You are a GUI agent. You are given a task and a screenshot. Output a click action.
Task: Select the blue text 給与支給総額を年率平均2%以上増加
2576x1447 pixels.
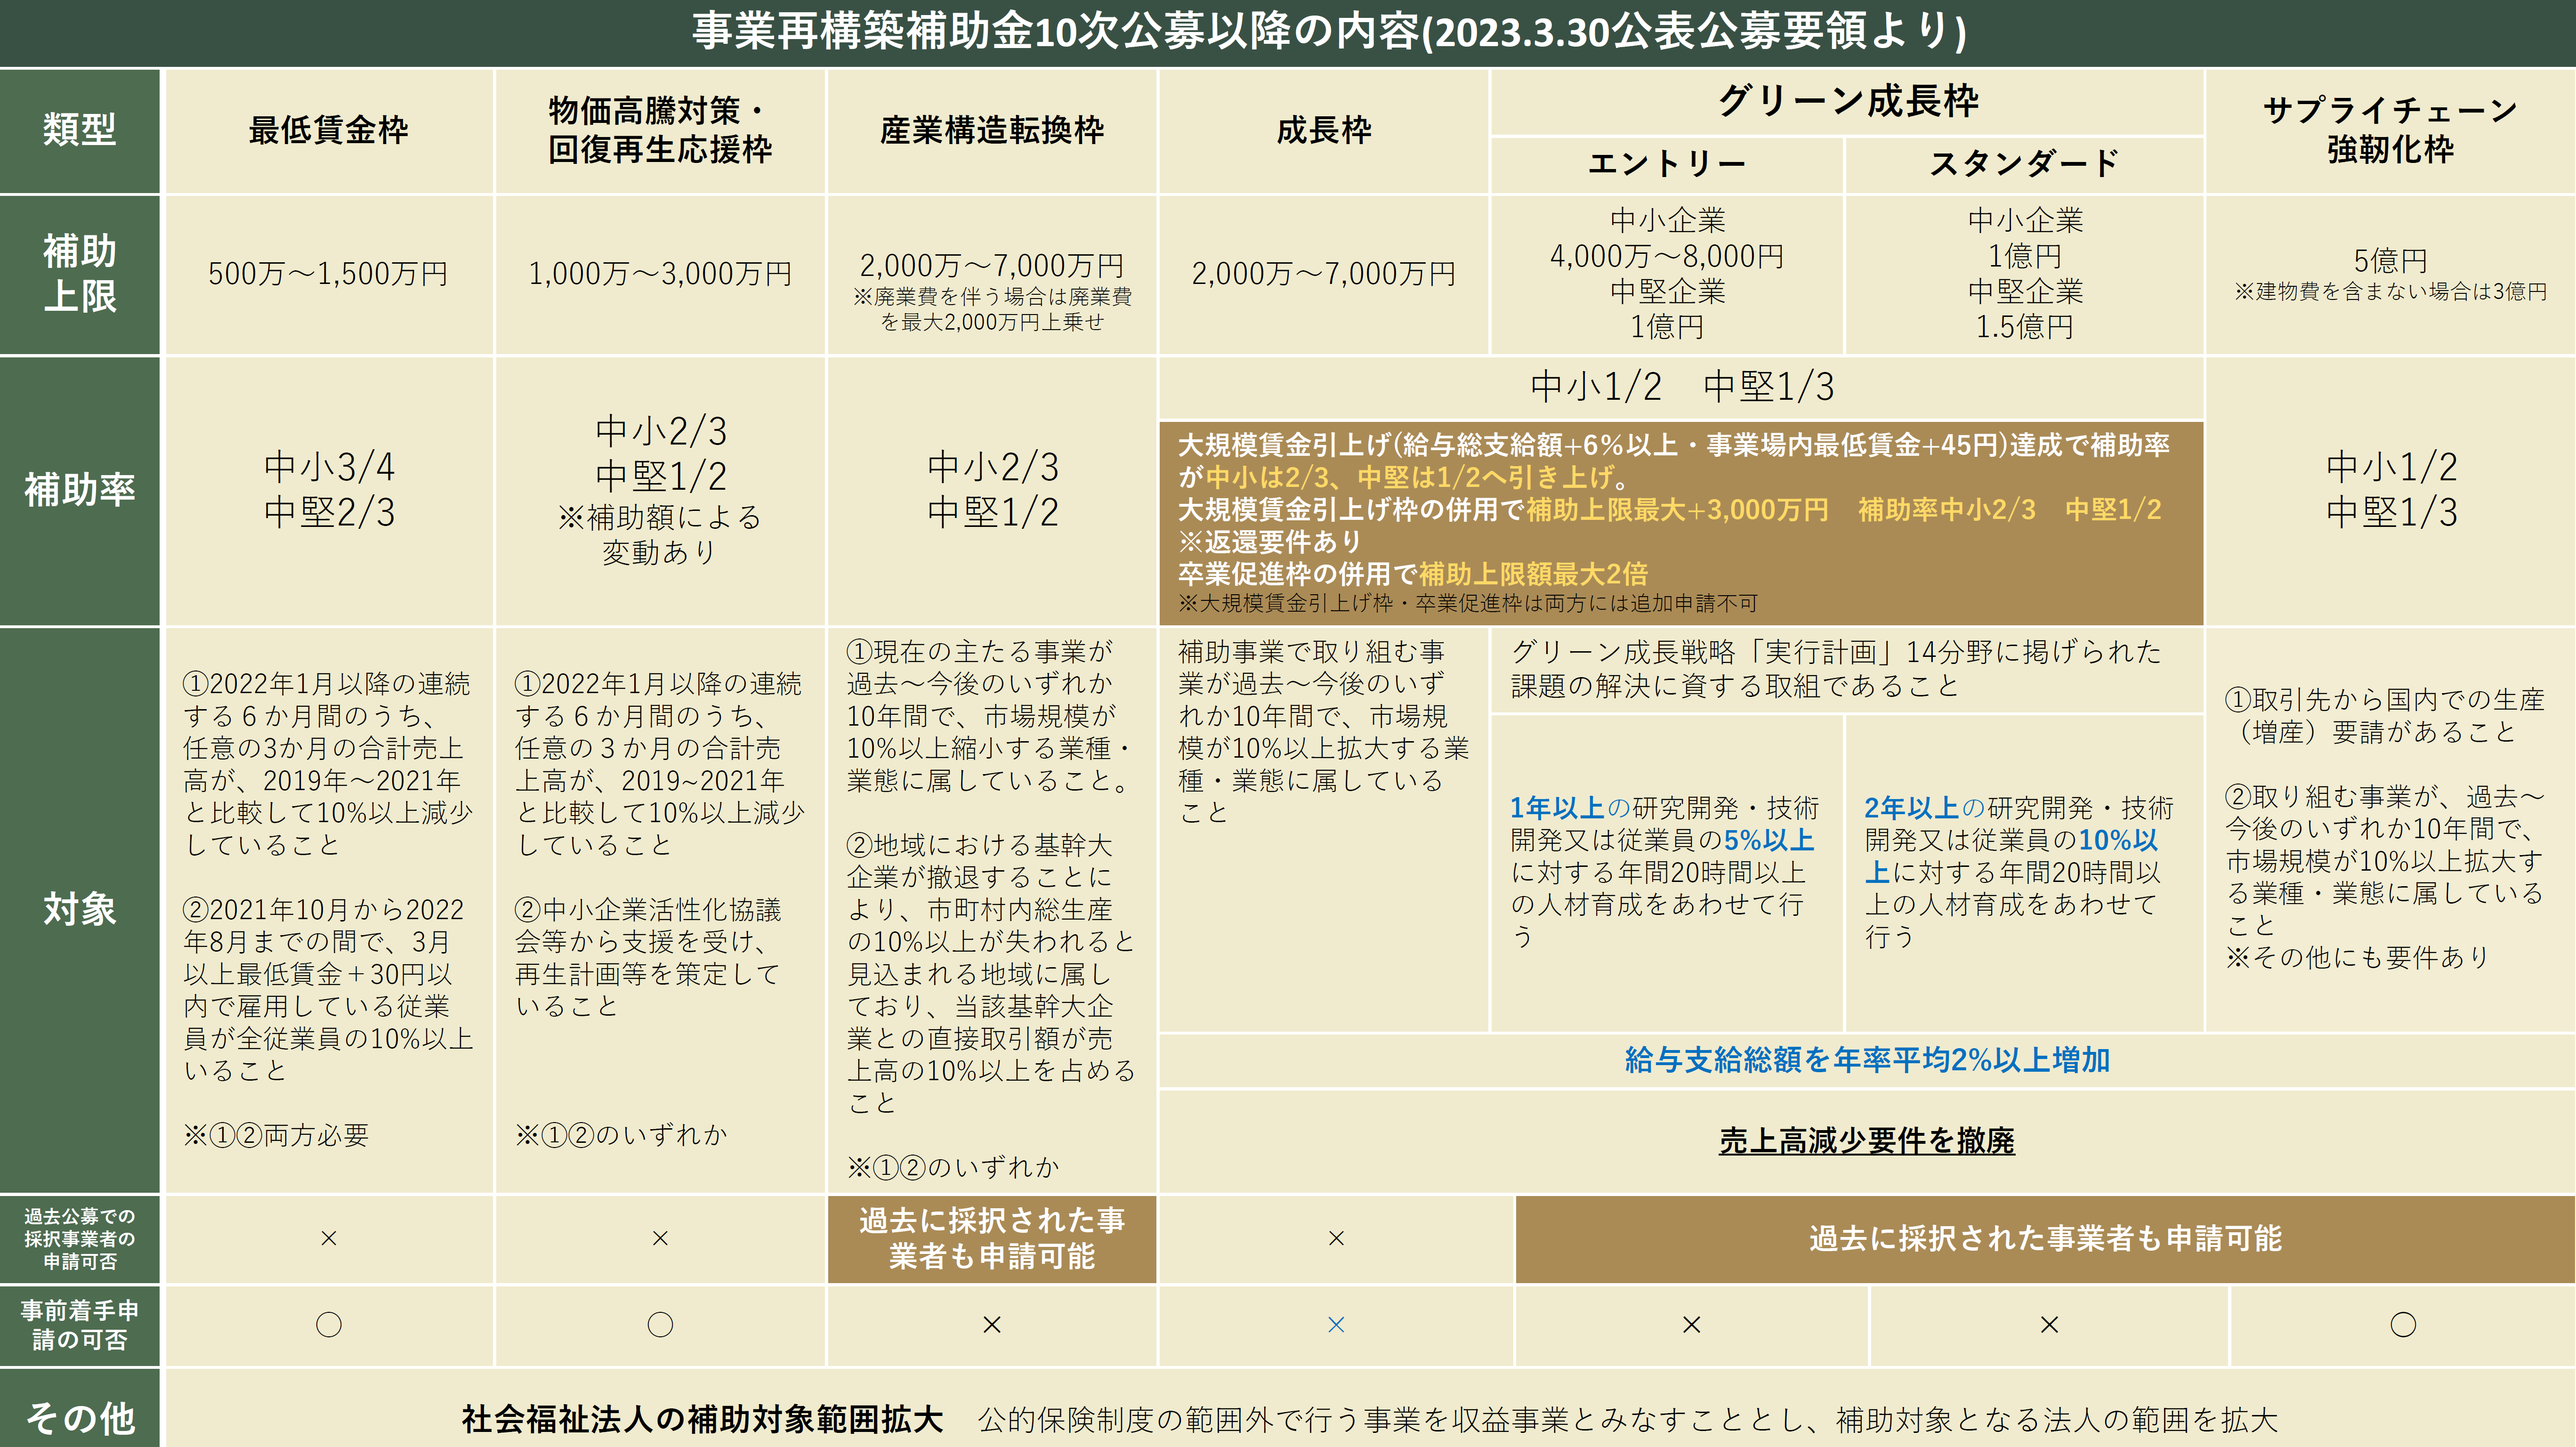1867,1060
